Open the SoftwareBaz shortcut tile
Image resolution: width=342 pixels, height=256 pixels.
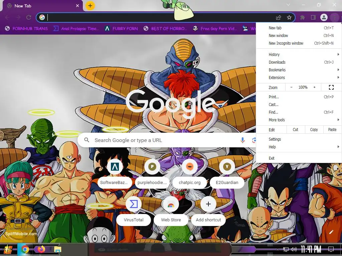click(x=115, y=174)
